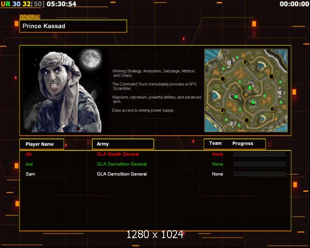The width and height of the screenshot is (310, 248).
Task: Click Sam's team value None
Action: coord(217,174)
